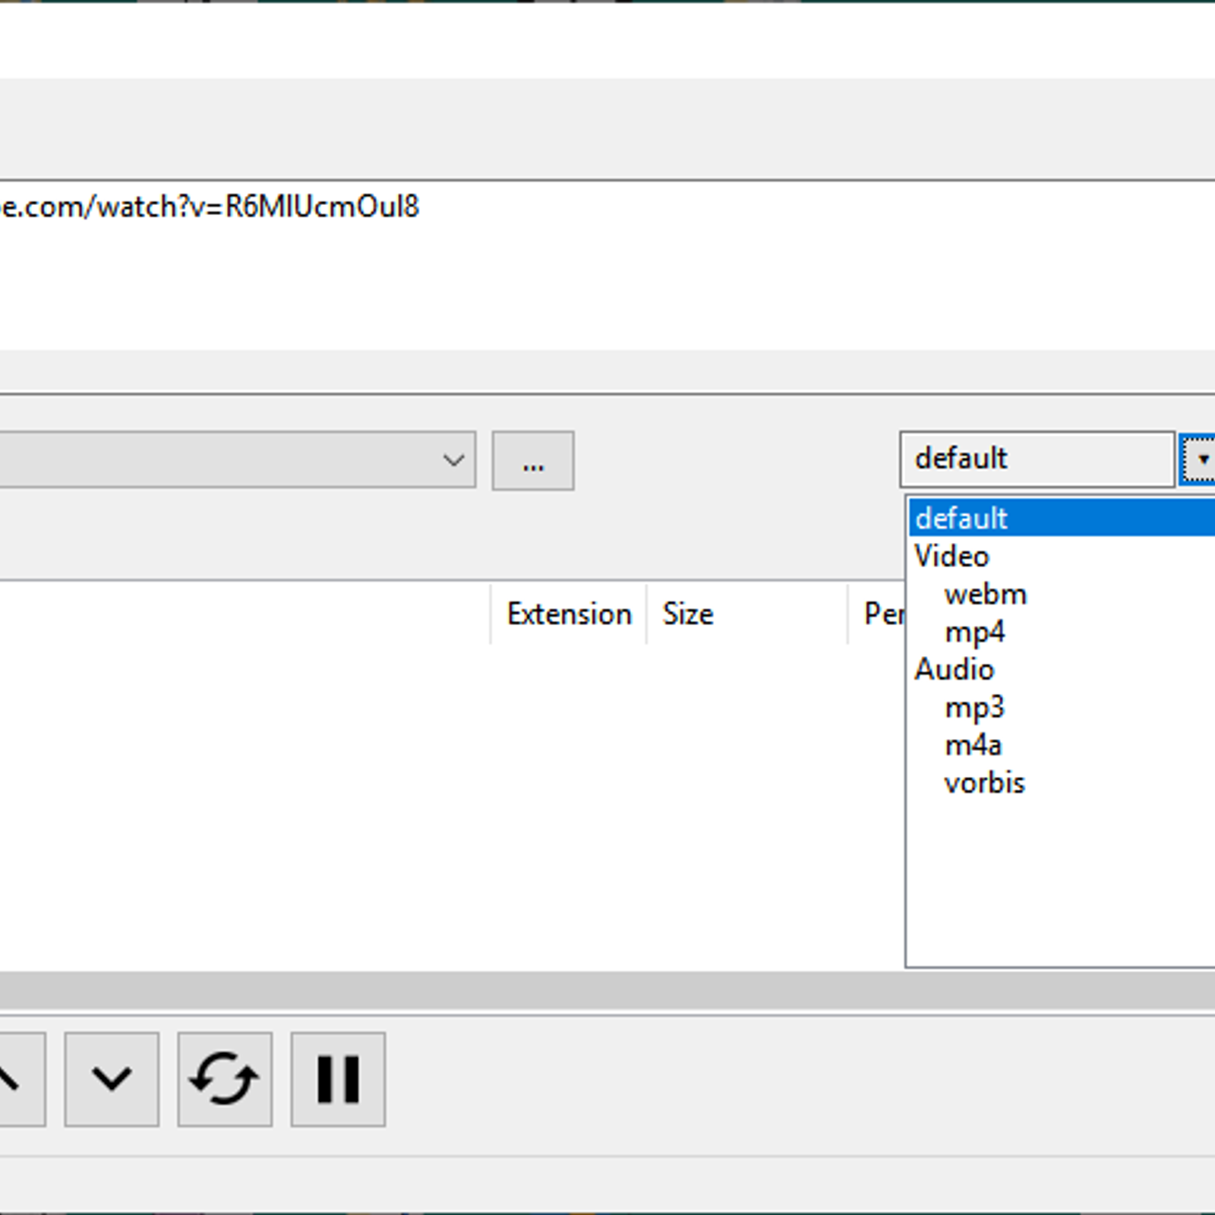This screenshot has height=1215, width=1215.
Task: Click the URL text field with the YouTube link
Action: (607, 265)
